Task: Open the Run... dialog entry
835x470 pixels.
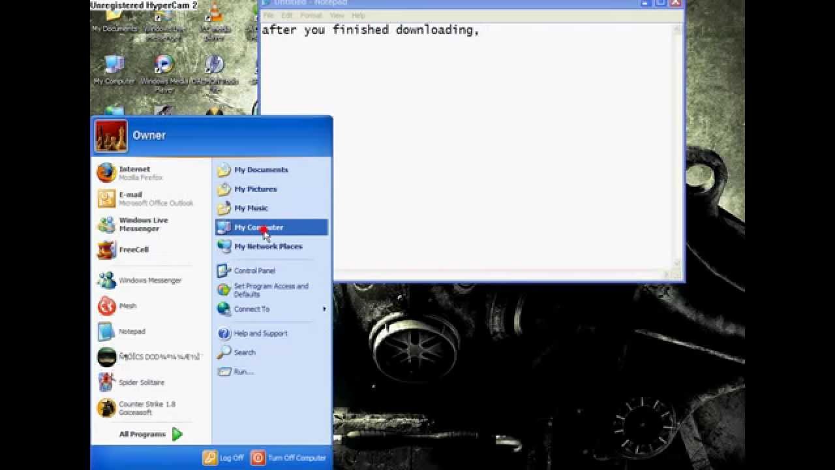Action: pyautogui.click(x=271, y=371)
